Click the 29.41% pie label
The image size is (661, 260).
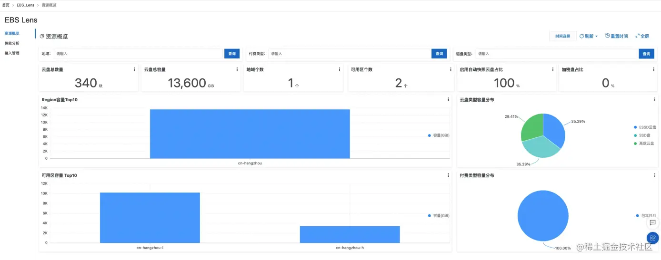pyautogui.click(x=511, y=116)
